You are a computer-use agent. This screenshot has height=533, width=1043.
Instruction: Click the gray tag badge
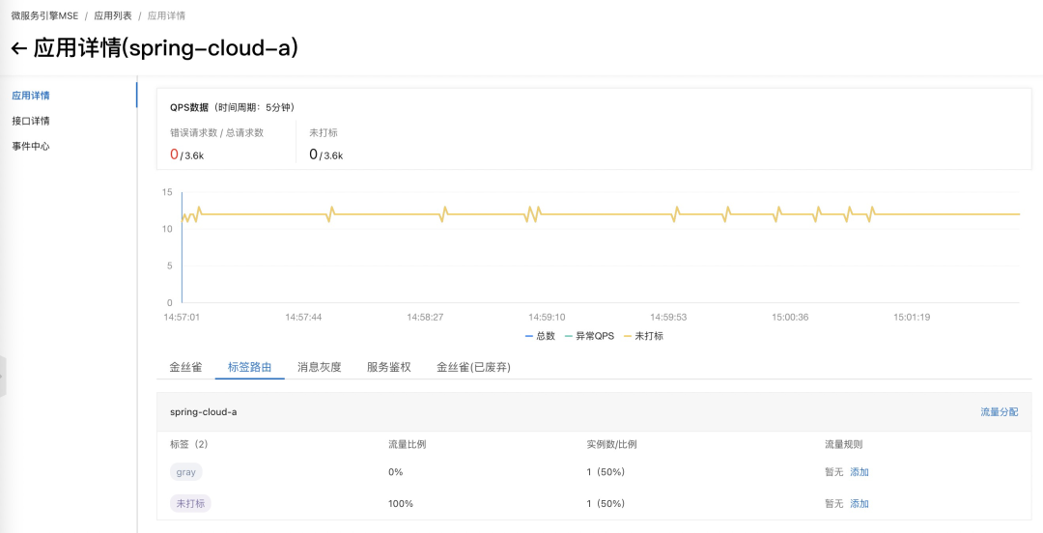(186, 472)
